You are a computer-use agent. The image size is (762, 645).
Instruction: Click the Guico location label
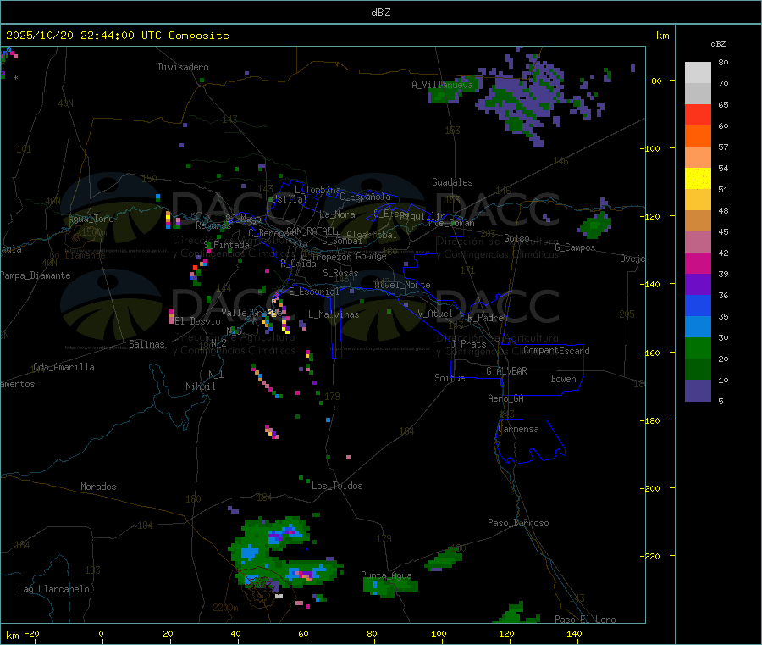point(516,238)
